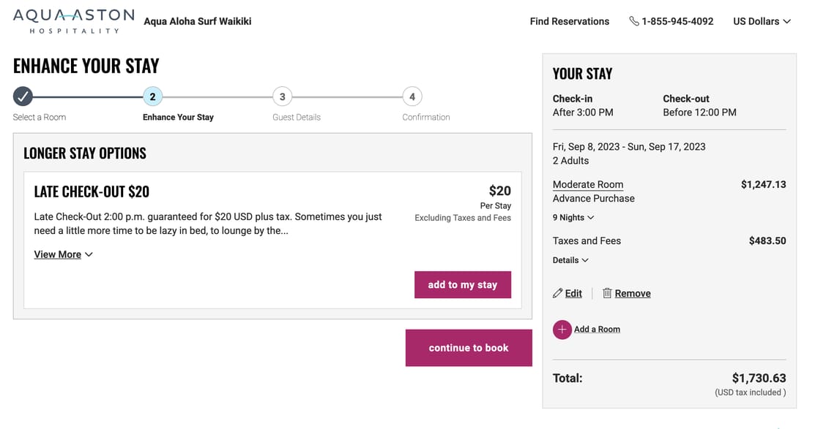
Task: Select the Guest Details step label
Action: point(297,117)
